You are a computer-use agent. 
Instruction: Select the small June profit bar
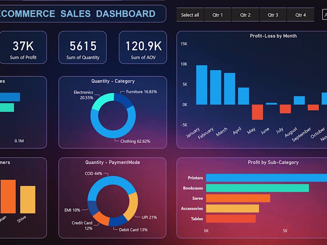tap(271, 104)
